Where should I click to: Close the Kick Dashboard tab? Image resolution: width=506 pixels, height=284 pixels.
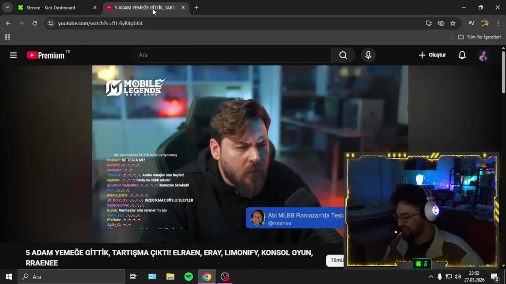click(x=94, y=7)
